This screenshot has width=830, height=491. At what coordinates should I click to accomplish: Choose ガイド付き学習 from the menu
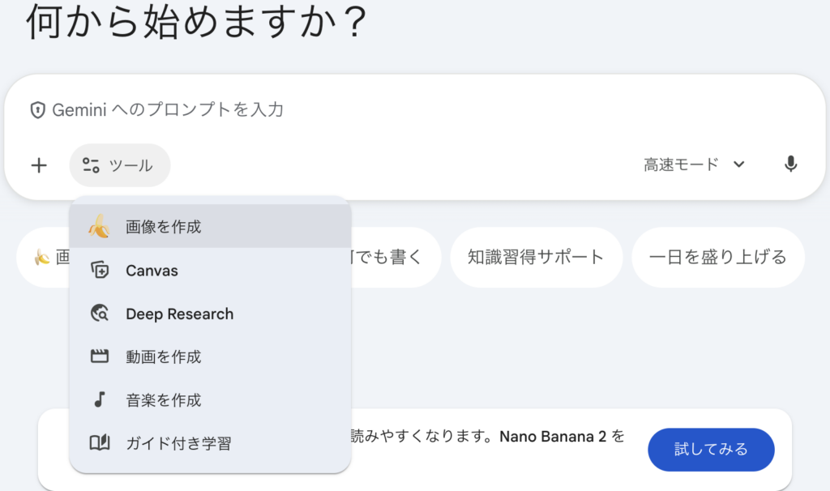coord(178,443)
